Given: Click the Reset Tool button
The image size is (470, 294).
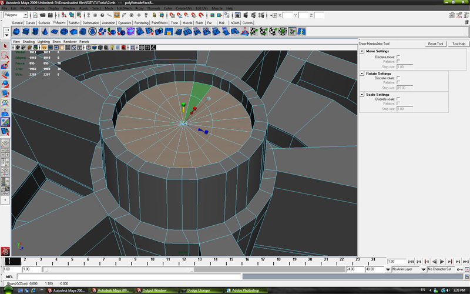Looking at the screenshot, I should click(436, 44).
